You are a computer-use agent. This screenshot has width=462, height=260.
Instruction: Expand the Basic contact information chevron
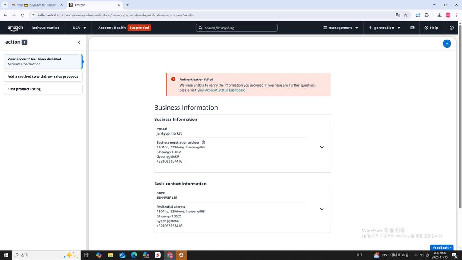[322, 209]
